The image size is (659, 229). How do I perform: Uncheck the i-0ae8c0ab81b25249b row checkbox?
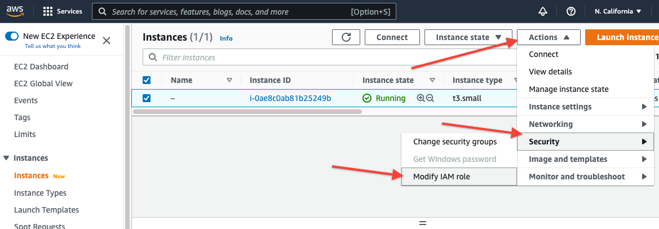[147, 98]
